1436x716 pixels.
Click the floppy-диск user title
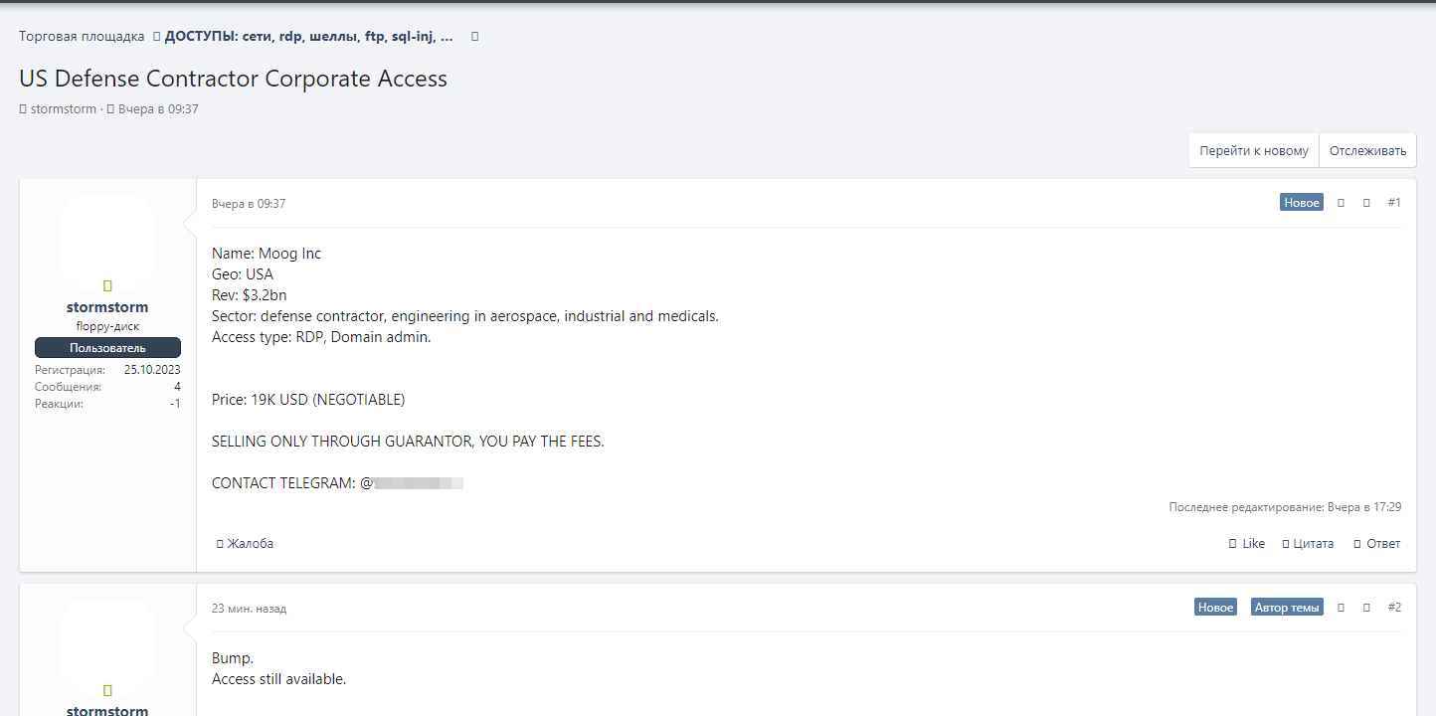coord(107,326)
